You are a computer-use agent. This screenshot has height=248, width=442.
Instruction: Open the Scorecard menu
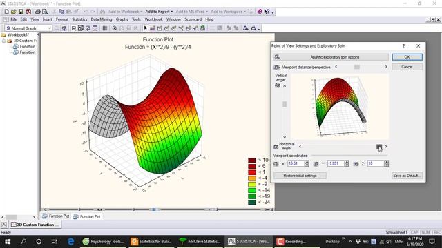[193, 19]
